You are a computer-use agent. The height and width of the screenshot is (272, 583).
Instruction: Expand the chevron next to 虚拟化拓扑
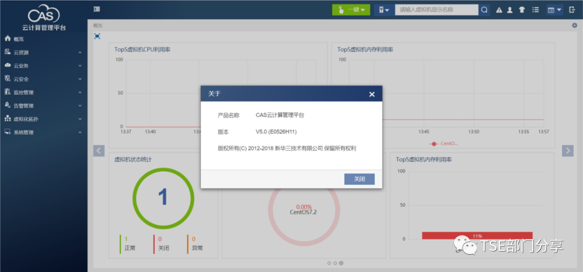click(80, 120)
